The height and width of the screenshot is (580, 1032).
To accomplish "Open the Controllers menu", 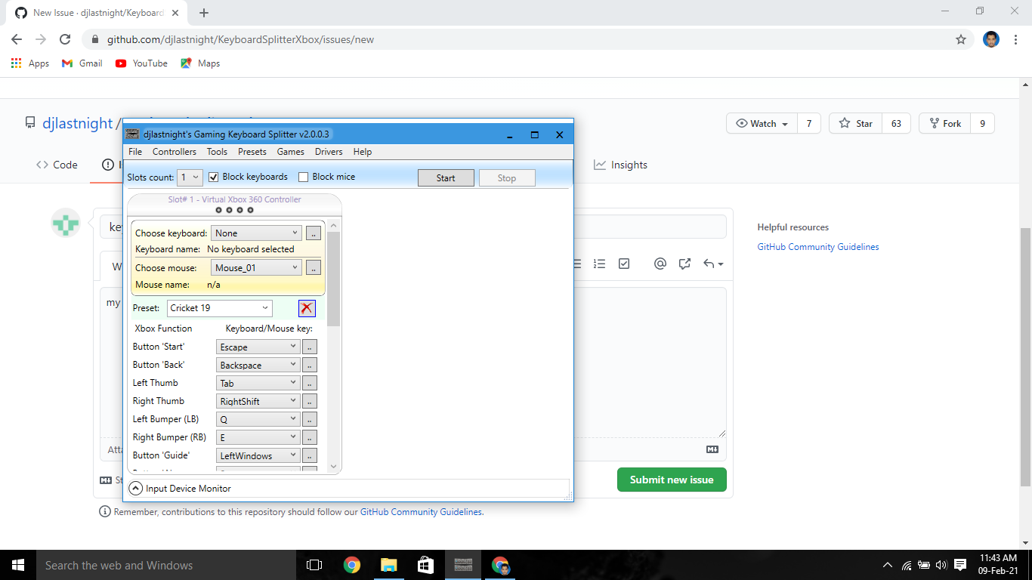I will point(174,151).
